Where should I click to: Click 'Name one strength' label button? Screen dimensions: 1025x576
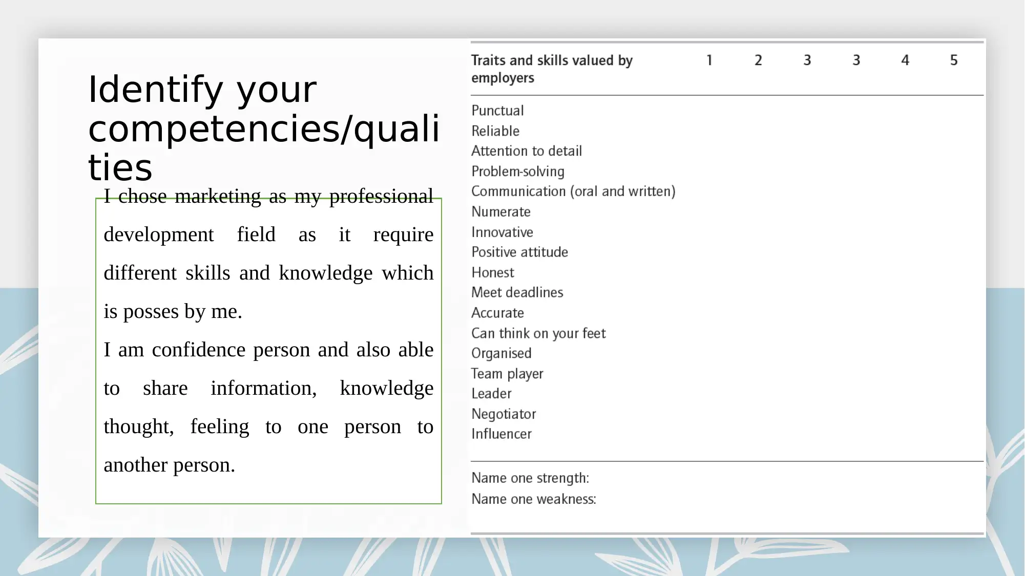click(x=530, y=477)
